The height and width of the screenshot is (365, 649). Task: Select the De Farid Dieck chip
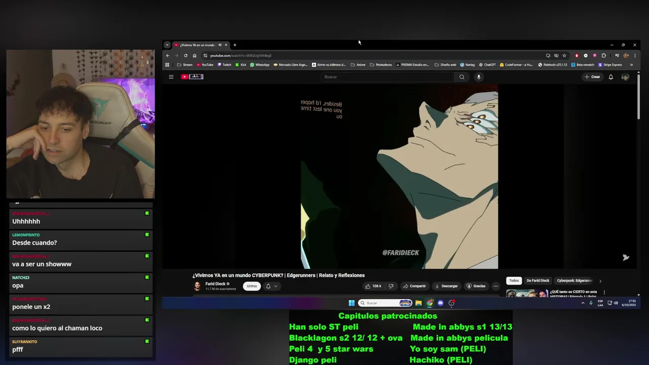click(537, 280)
